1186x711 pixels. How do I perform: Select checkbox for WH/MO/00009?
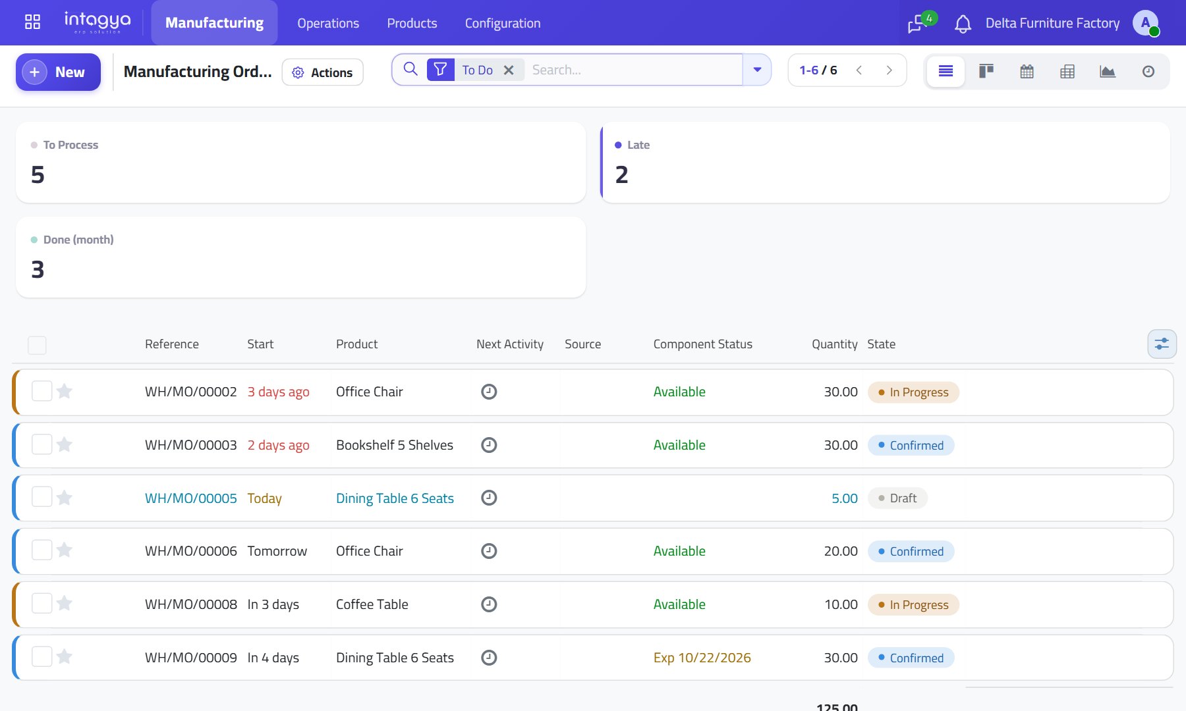coord(42,656)
